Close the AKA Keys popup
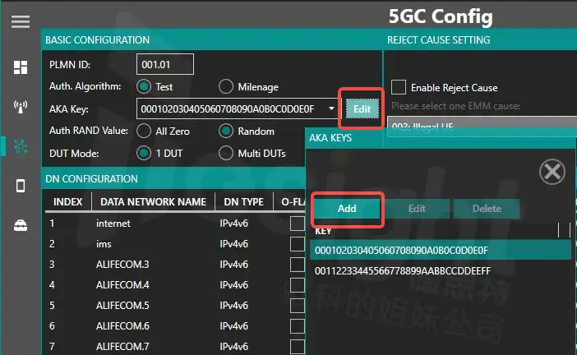Screen dimensions: 577x355 (552, 172)
